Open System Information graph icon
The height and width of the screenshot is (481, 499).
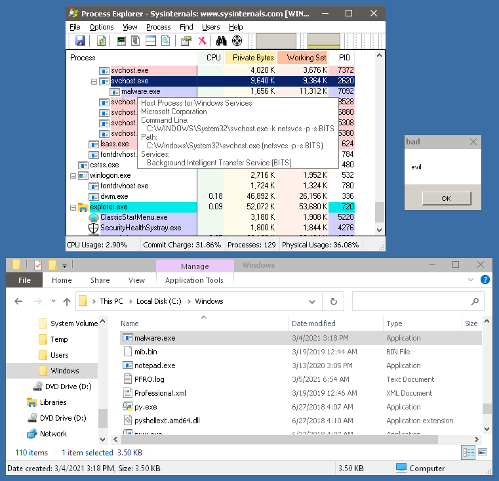pos(121,41)
